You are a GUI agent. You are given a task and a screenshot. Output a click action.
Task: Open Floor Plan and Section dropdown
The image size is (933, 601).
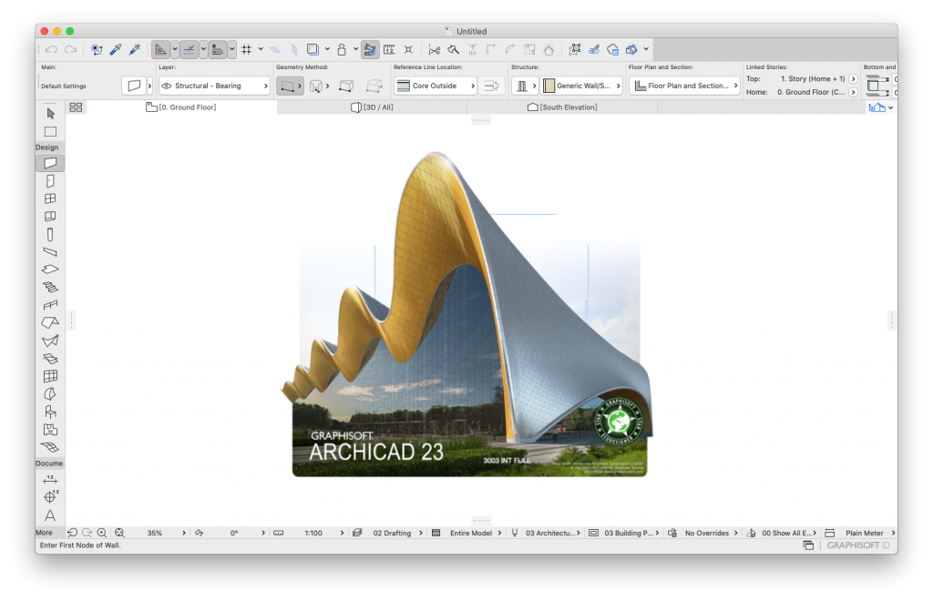coord(684,87)
